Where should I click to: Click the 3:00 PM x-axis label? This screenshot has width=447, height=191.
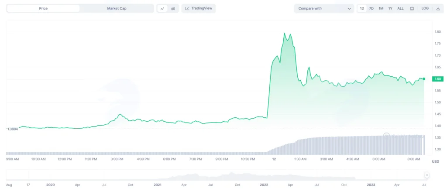(117, 159)
